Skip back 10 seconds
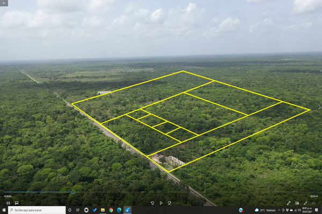The width and height of the screenshot is (322, 214). tap(152, 203)
